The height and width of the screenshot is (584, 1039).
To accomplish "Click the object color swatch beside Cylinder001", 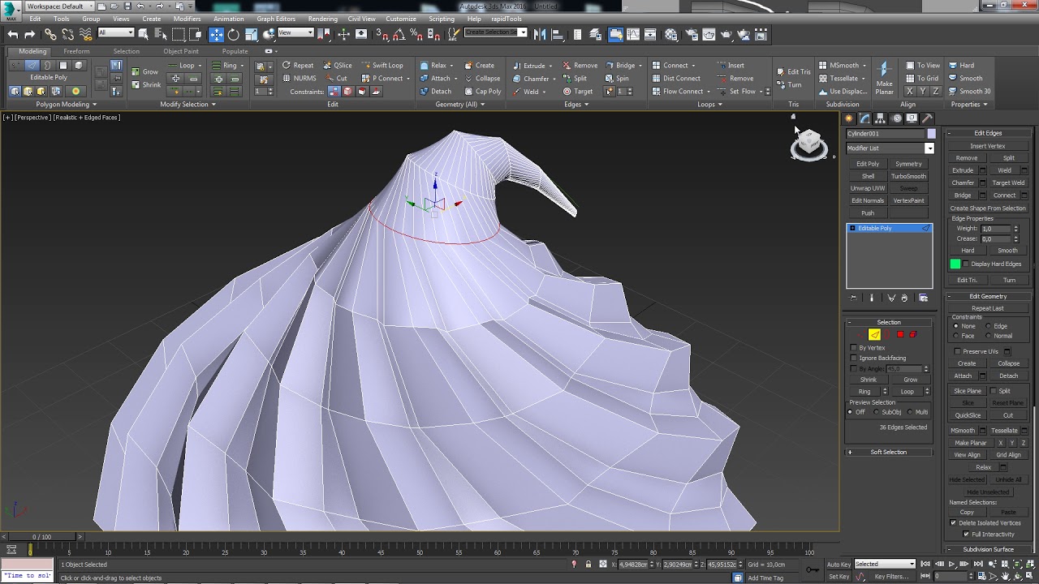I will point(931,134).
